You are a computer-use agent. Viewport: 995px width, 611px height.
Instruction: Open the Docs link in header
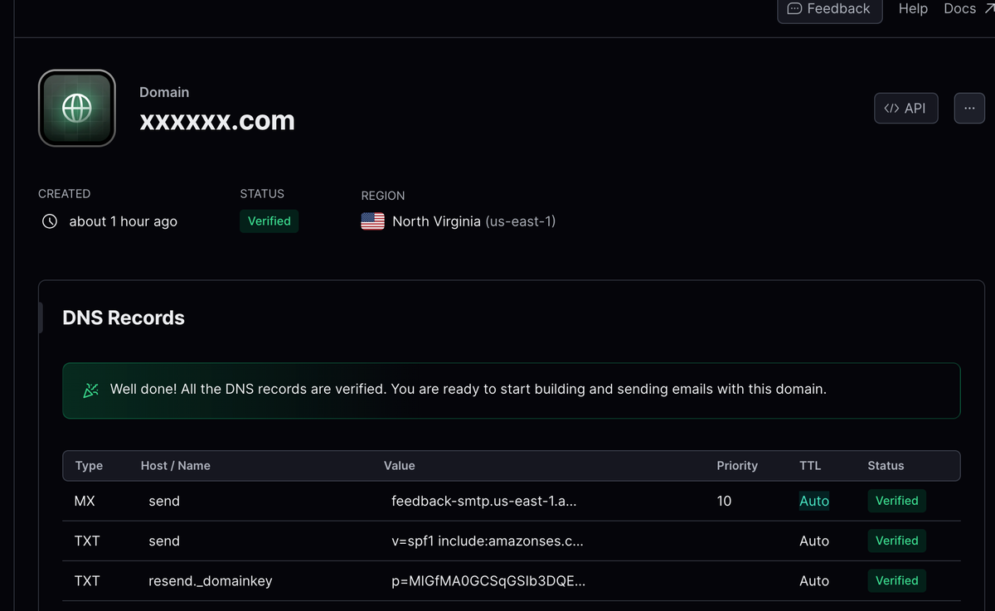pyautogui.click(x=959, y=8)
